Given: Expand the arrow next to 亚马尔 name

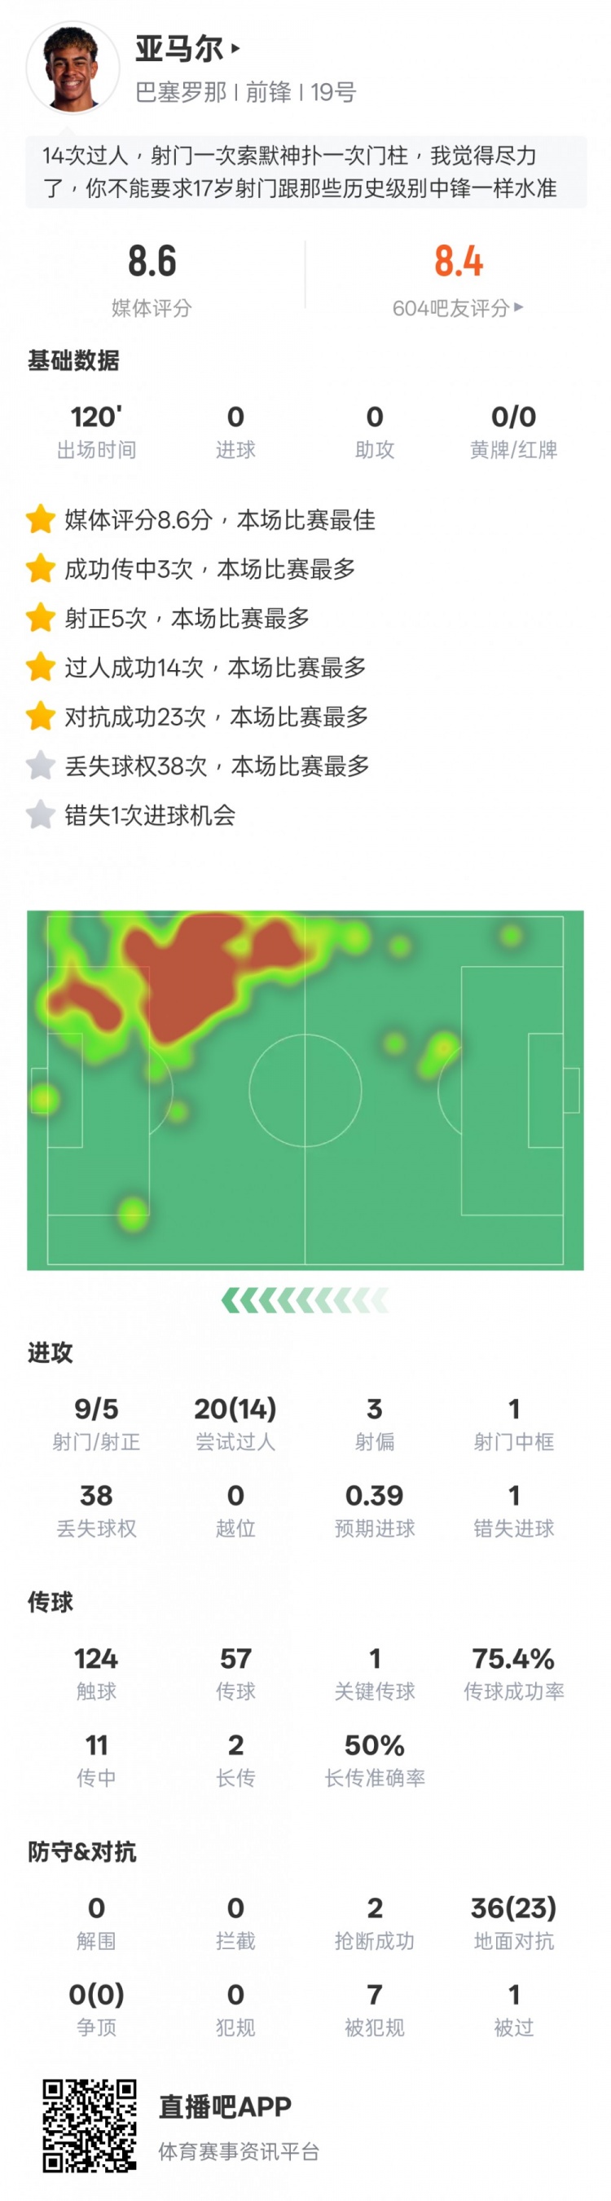Looking at the screenshot, I should (x=235, y=49).
